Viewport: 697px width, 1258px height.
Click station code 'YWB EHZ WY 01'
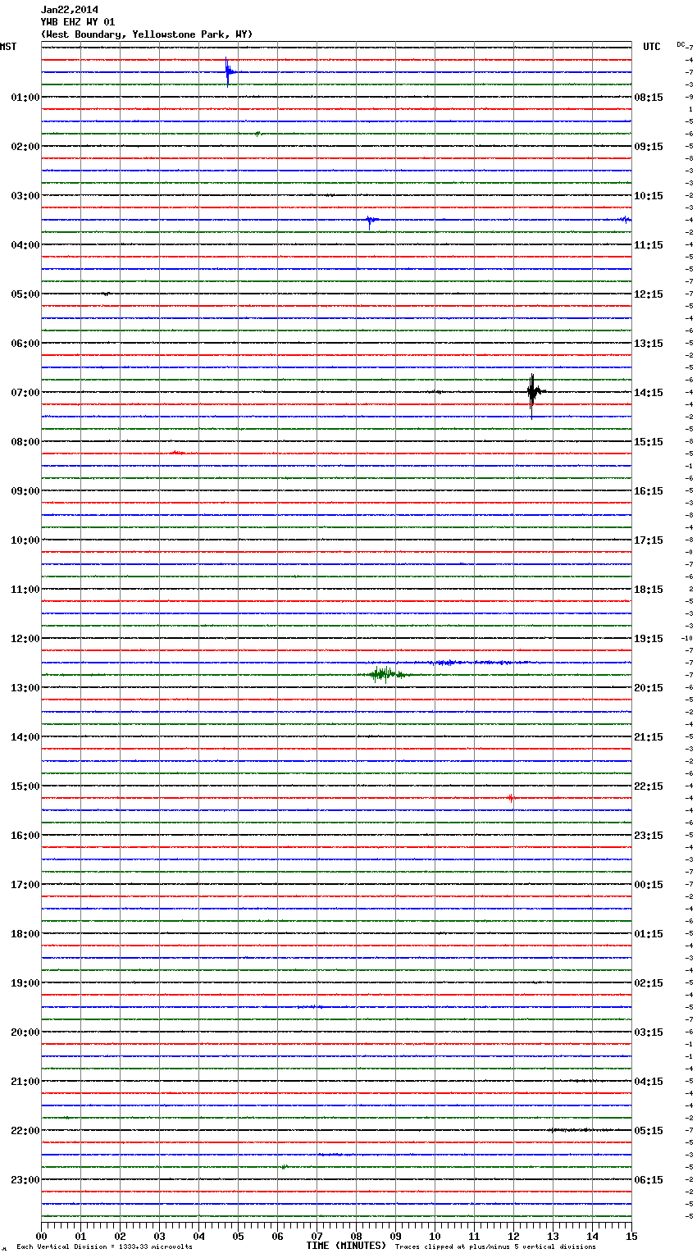(78, 22)
